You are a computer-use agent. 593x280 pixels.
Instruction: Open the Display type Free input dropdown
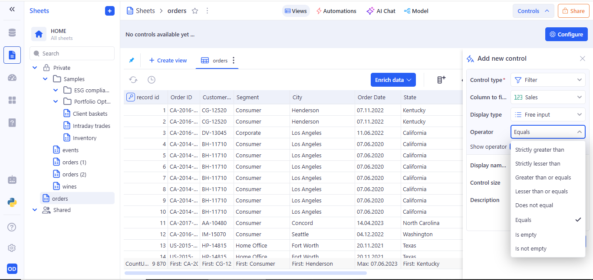click(548, 114)
